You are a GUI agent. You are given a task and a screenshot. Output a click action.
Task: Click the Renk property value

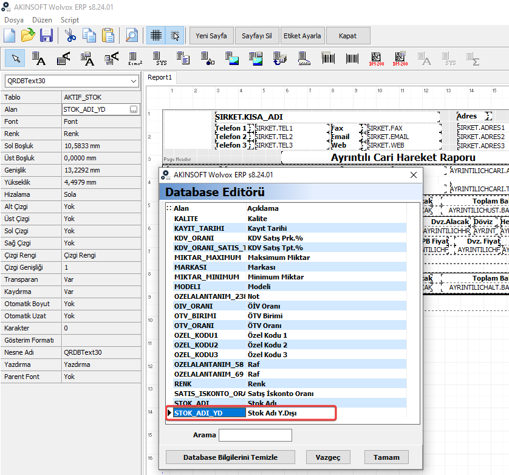(x=101, y=134)
